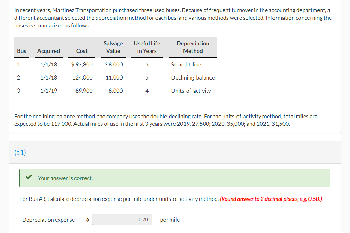
Task: Click the 1/1/18 acquired date for Bus 2
Action: (49, 77)
